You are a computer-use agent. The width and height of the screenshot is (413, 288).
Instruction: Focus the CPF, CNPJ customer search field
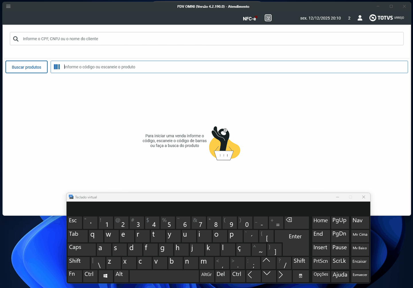(207, 39)
